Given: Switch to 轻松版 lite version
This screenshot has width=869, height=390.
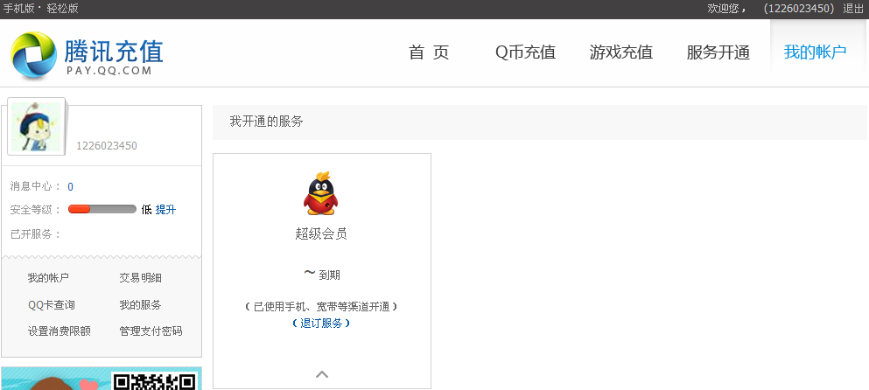Looking at the screenshot, I should coord(62,9).
